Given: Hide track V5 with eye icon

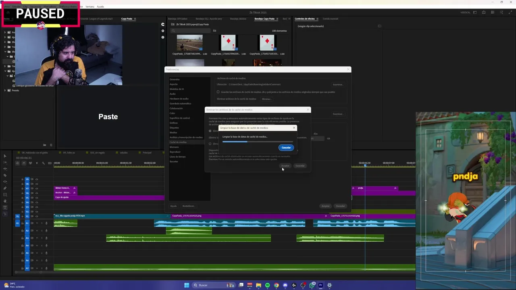Looking at the screenshot, I should pyautogui.click(x=37, y=197).
